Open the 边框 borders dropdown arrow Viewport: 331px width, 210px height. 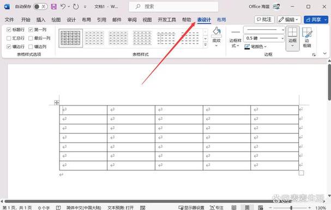click(293, 46)
